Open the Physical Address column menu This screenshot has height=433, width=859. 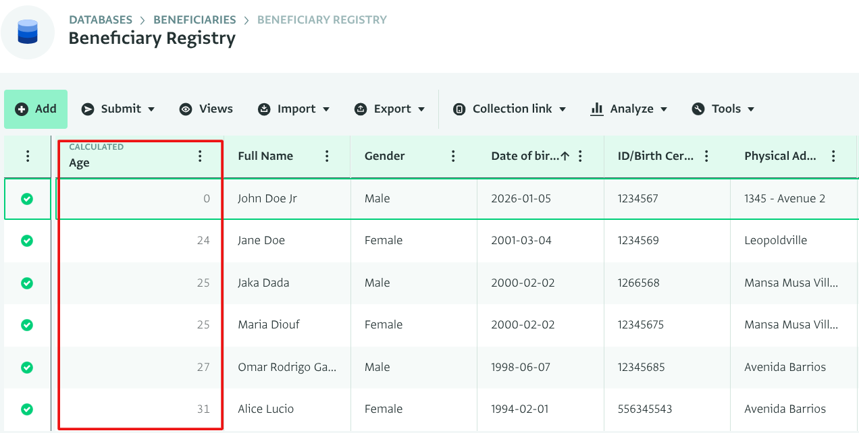(x=833, y=156)
